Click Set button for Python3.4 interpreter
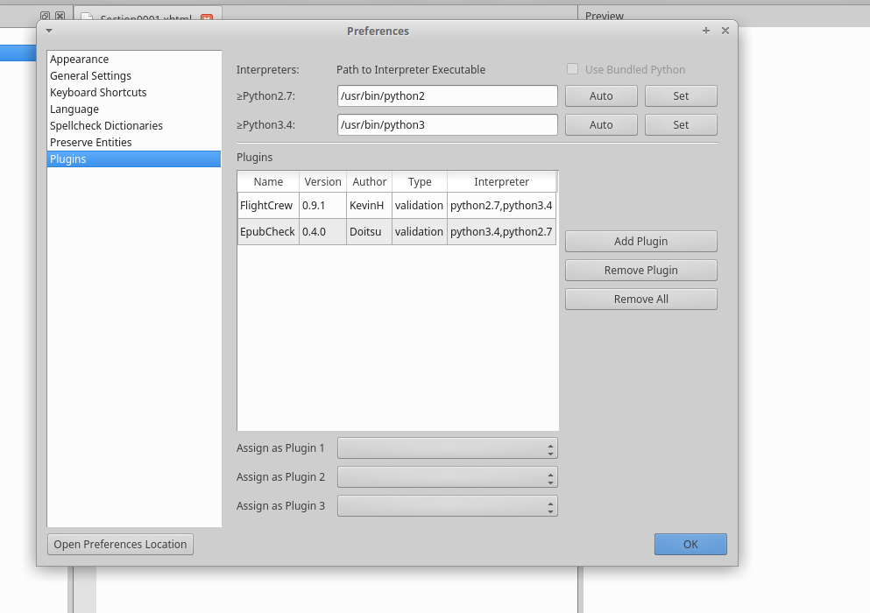 (681, 125)
